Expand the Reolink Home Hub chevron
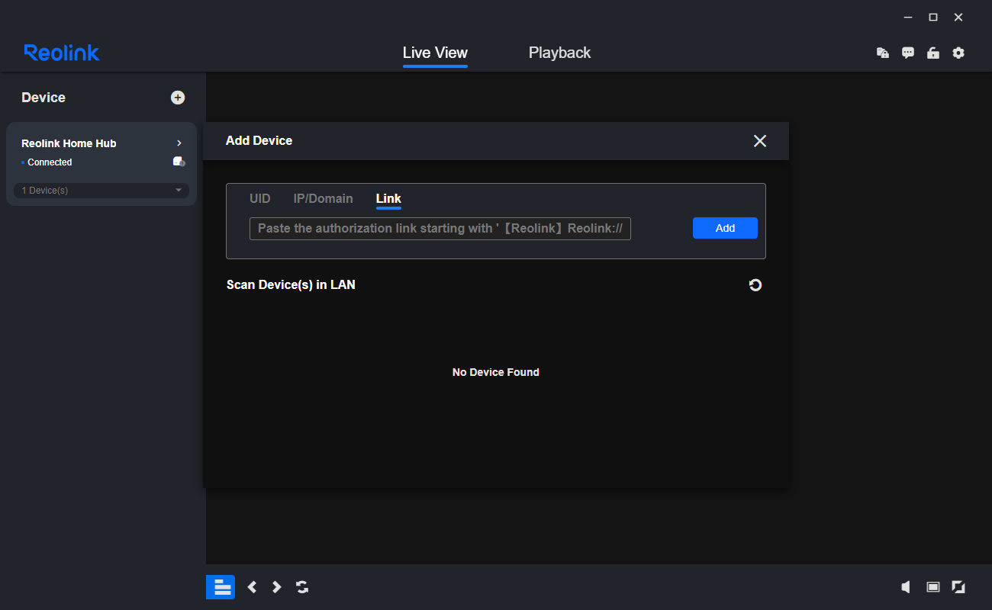Image resolution: width=992 pixels, height=610 pixels. [x=179, y=143]
